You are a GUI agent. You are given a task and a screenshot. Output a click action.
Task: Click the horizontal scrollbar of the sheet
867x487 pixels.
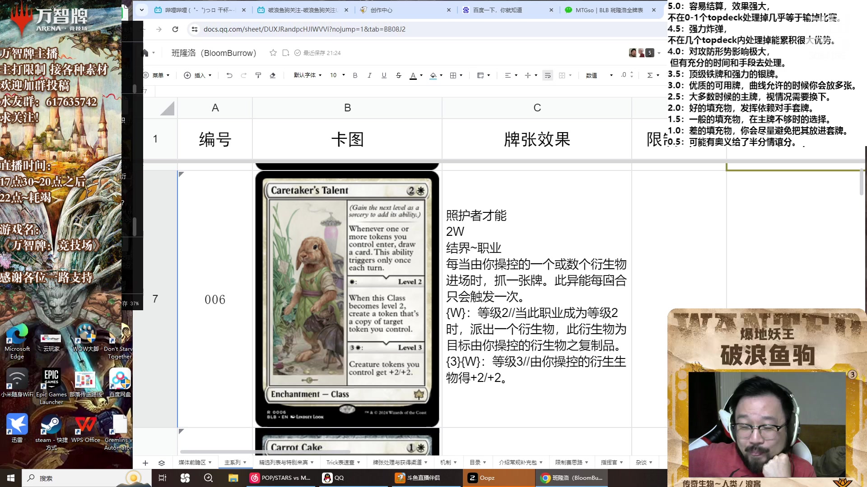coord(265,451)
